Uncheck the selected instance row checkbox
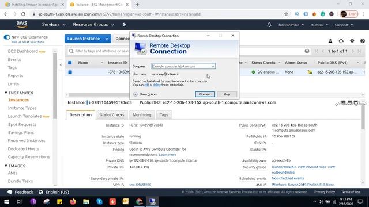Screen dimensions: 369x207 point(70,72)
